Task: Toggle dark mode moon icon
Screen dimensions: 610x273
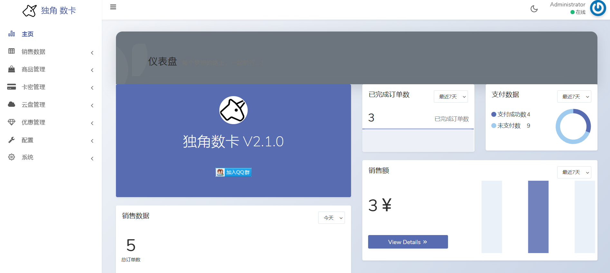Action: (x=534, y=9)
